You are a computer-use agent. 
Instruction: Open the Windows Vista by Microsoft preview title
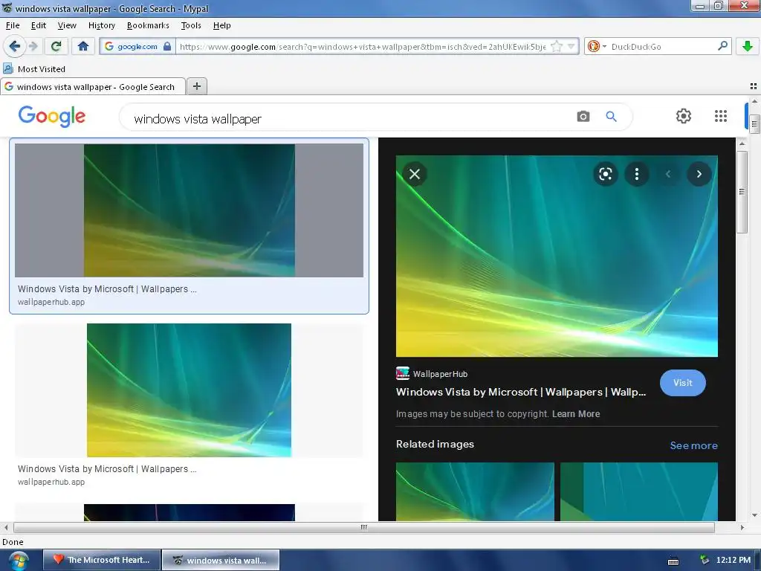(521, 392)
